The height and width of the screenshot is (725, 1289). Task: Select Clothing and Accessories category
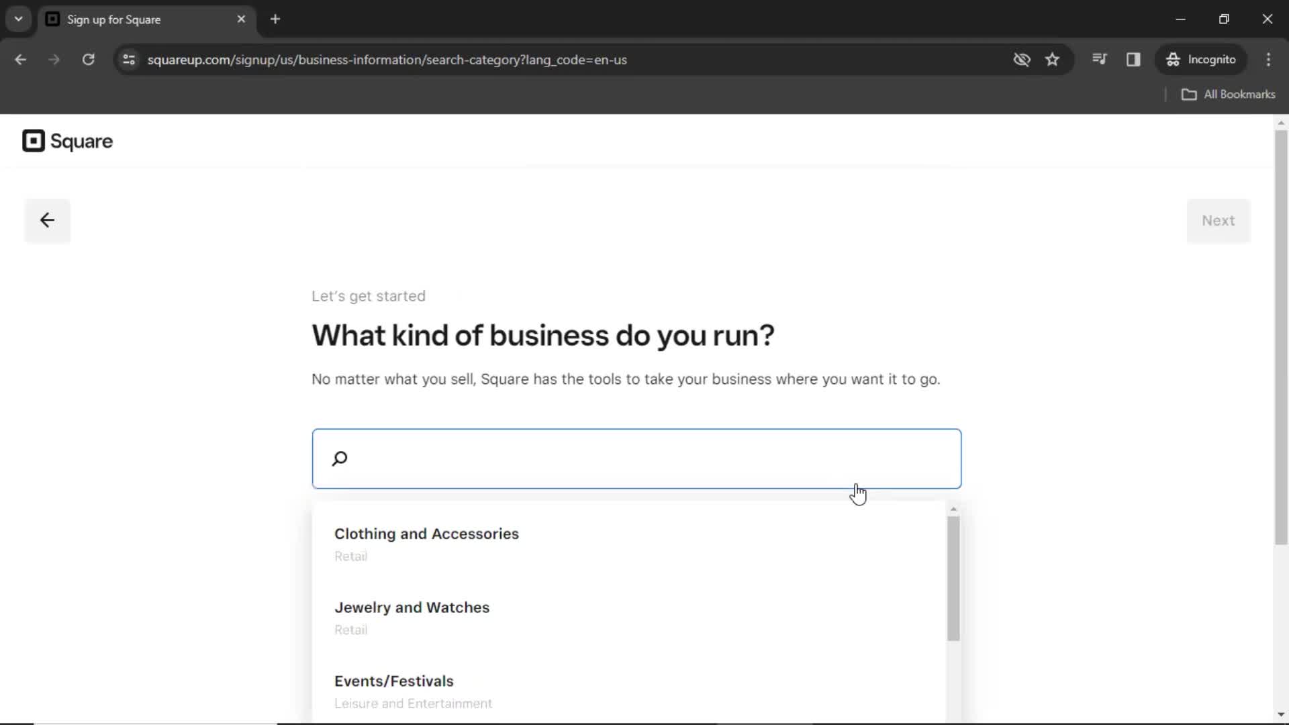click(630, 544)
